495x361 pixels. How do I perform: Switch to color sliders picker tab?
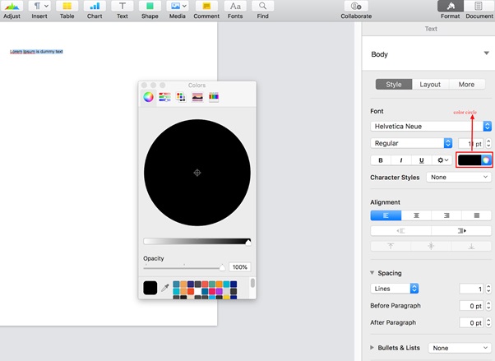tap(164, 97)
